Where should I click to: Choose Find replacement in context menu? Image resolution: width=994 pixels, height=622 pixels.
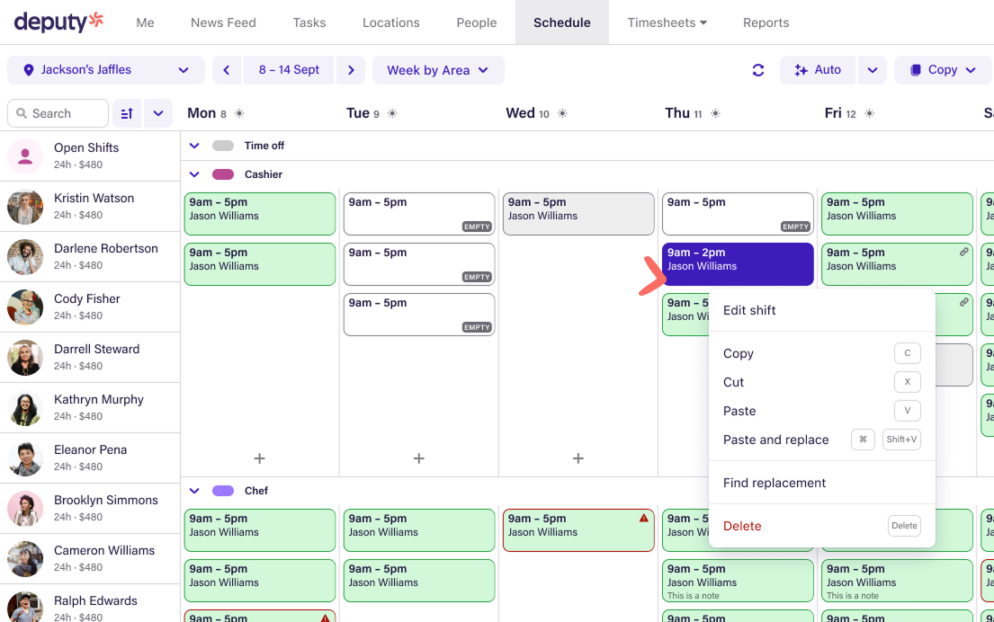pyautogui.click(x=775, y=483)
